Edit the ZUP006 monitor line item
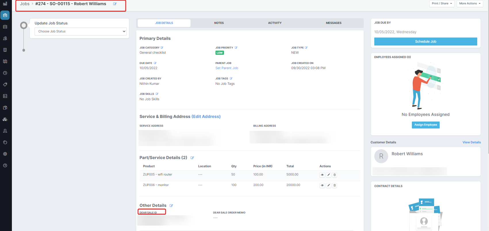 pos(329,185)
